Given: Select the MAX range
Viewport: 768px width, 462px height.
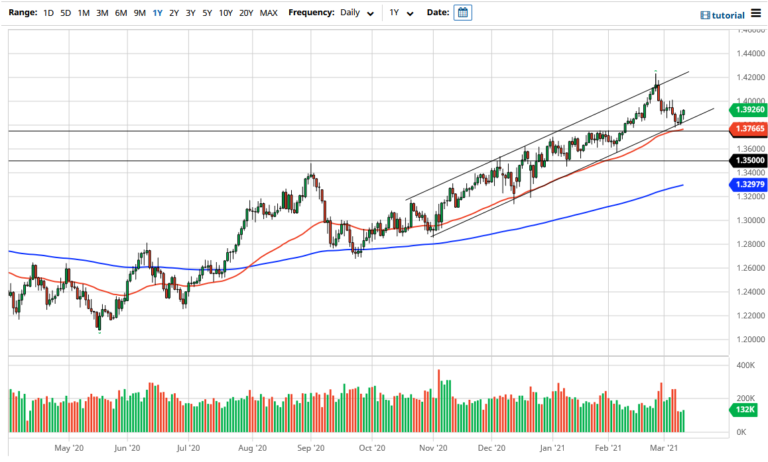Looking at the screenshot, I should pyautogui.click(x=269, y=13).
